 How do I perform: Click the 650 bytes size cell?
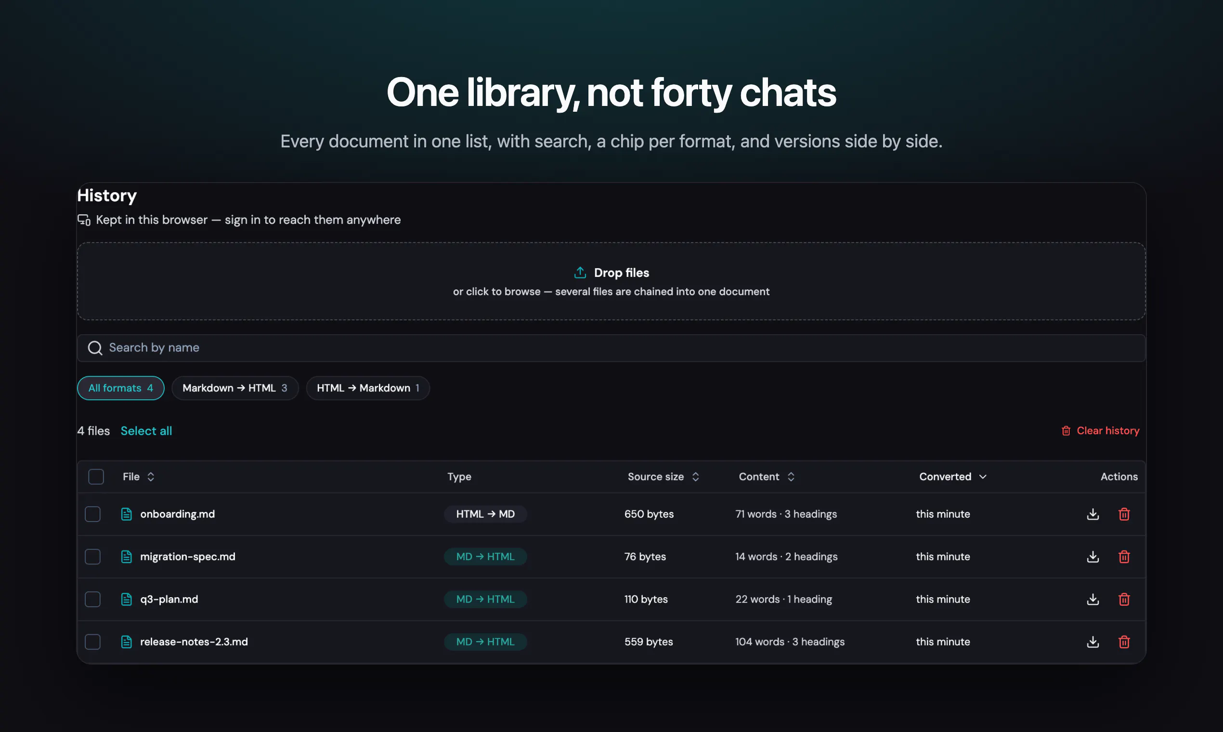tap(649, 514)
